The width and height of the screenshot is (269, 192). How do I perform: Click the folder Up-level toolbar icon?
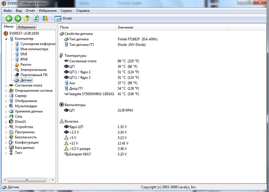[27, 18]
